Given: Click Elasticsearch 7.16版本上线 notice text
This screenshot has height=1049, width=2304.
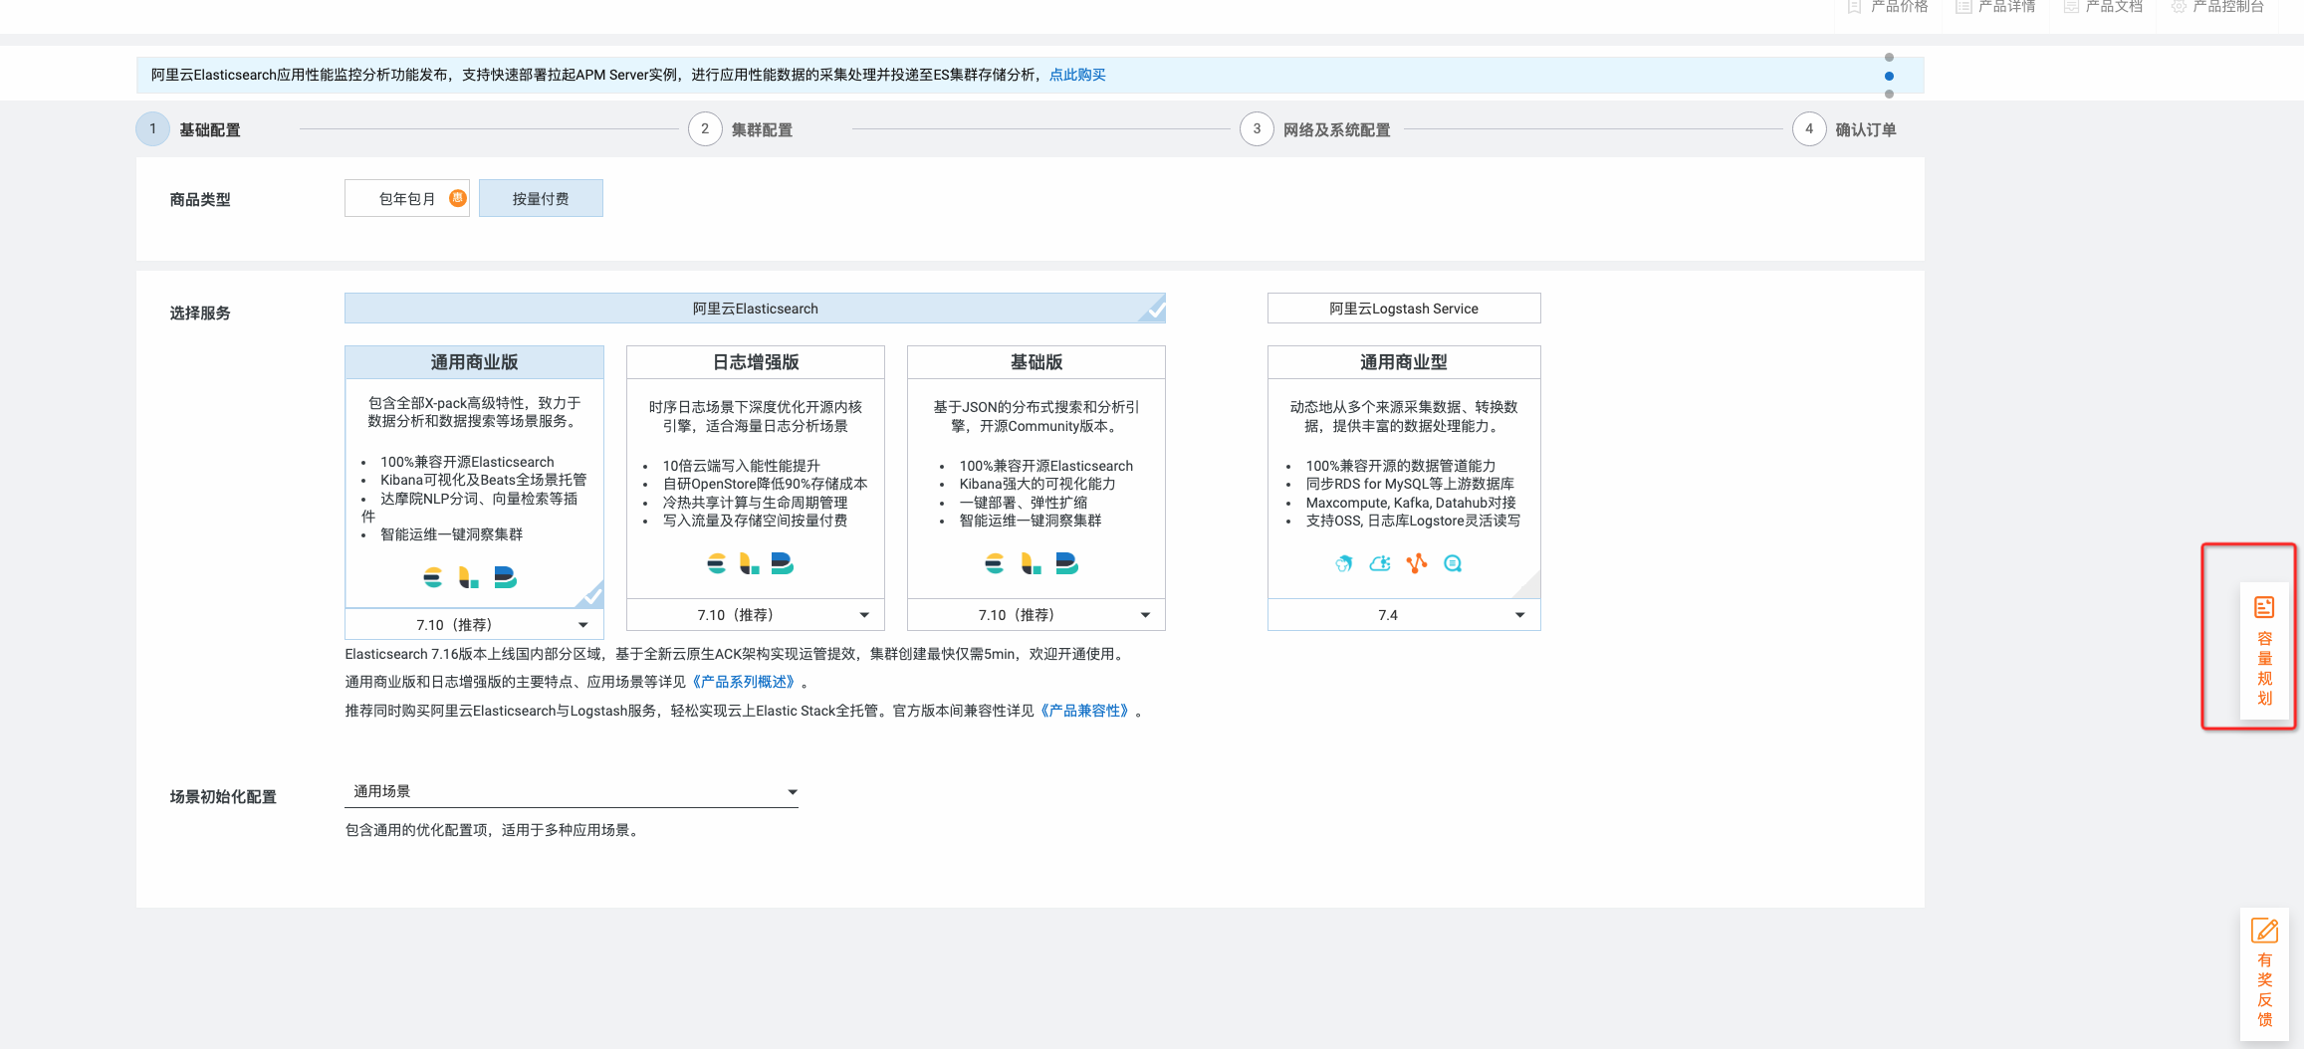Looking at the screenshot, I should [x=737, y=654].
